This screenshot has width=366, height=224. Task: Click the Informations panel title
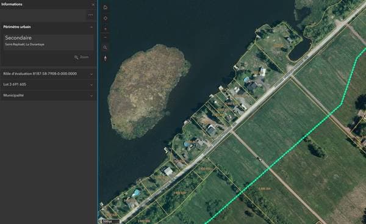click(x=12, y=4)
